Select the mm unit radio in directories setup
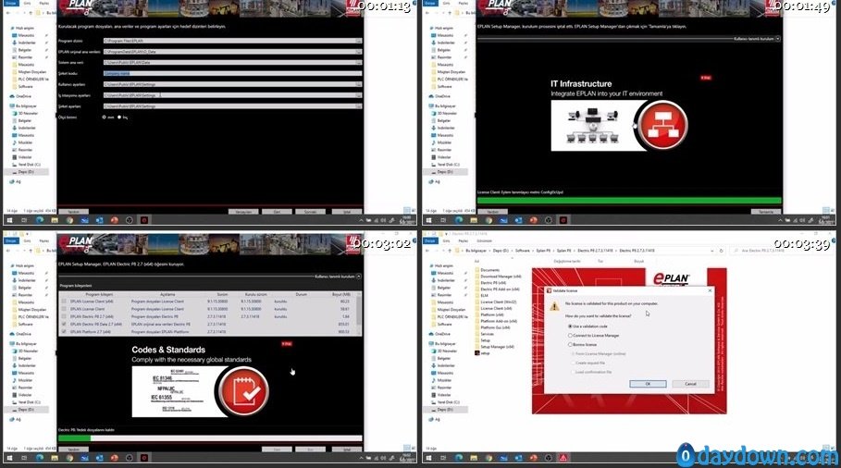 tap(104, 117)
